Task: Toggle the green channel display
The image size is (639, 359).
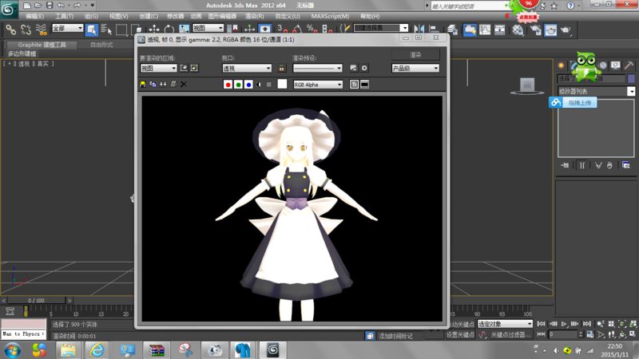Action: click(238, 85)
